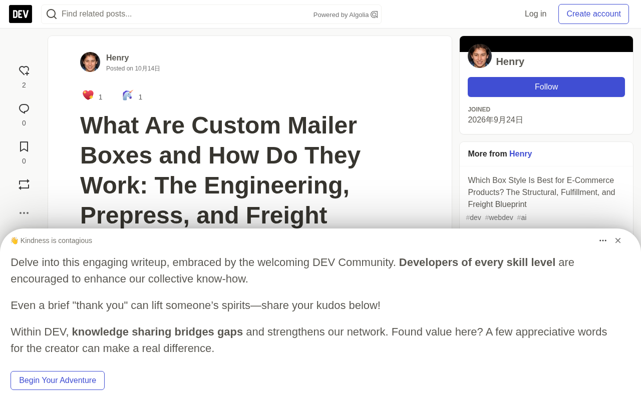Viewport: 641px width, 400px height.
Task: Click the #webdev tag
Action: pyautogui.click(x=499, y=217)
